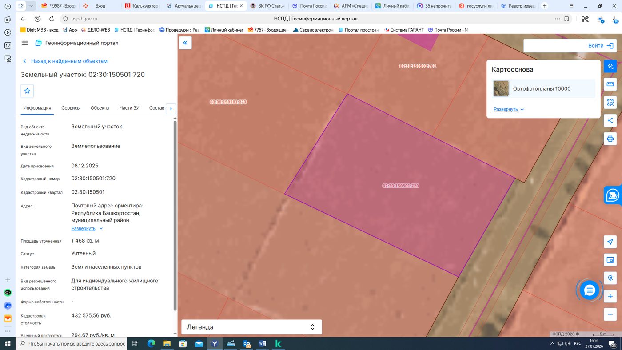Zoom in the map with plus
The image size is (622, 350).
610,296
